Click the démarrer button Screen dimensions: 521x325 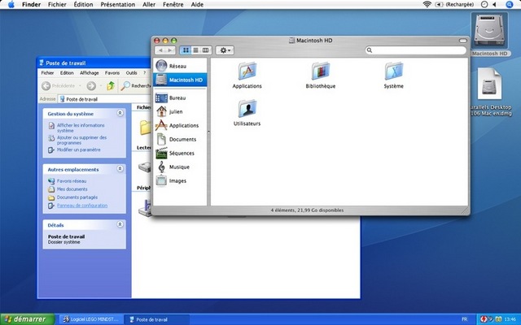[27, 319]
